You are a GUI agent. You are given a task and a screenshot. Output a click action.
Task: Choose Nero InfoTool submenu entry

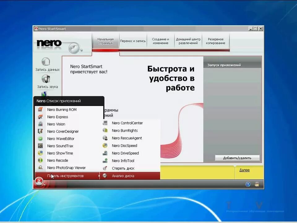click(x=130, y=161)
